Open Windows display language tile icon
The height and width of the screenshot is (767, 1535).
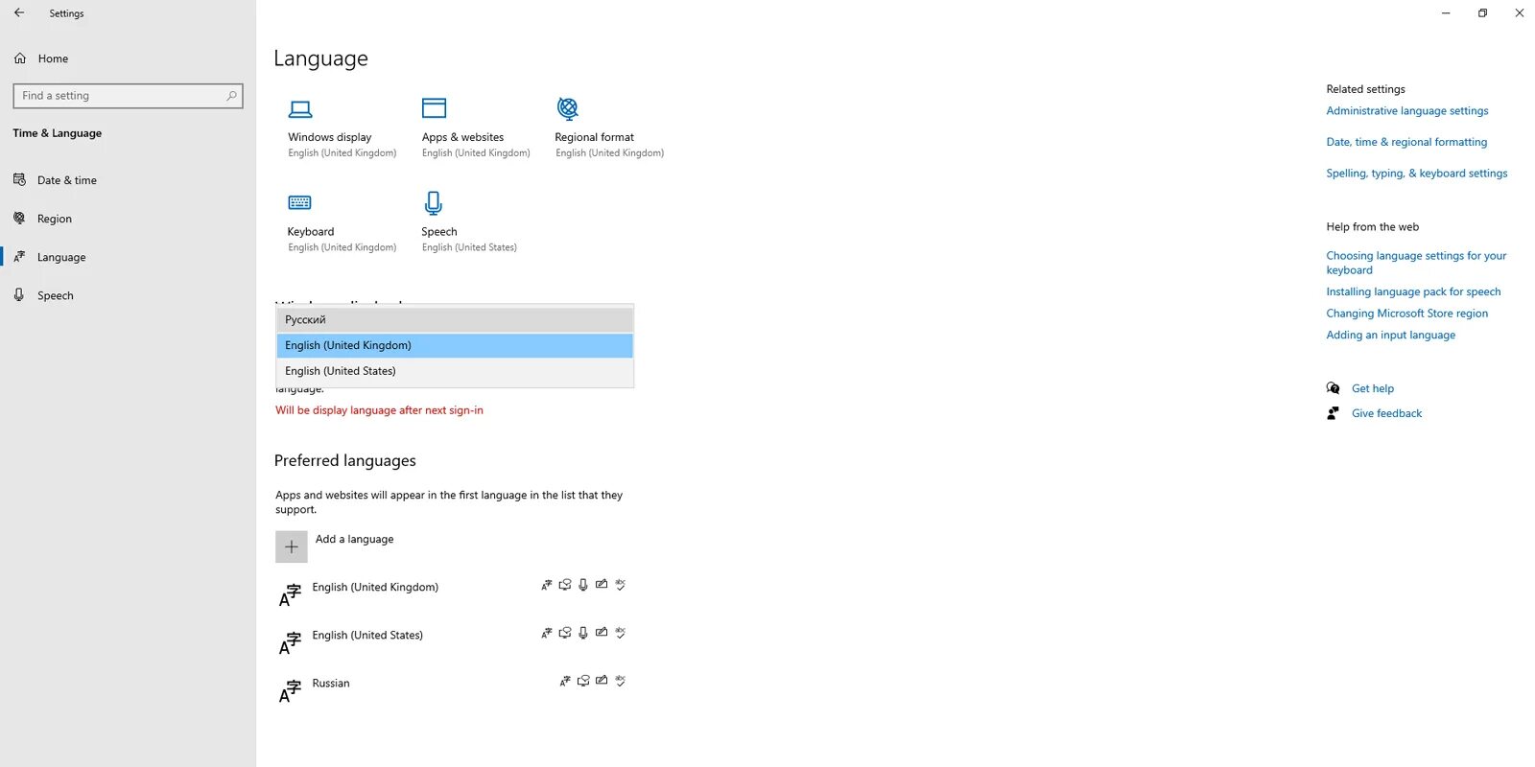click(300, 108)
